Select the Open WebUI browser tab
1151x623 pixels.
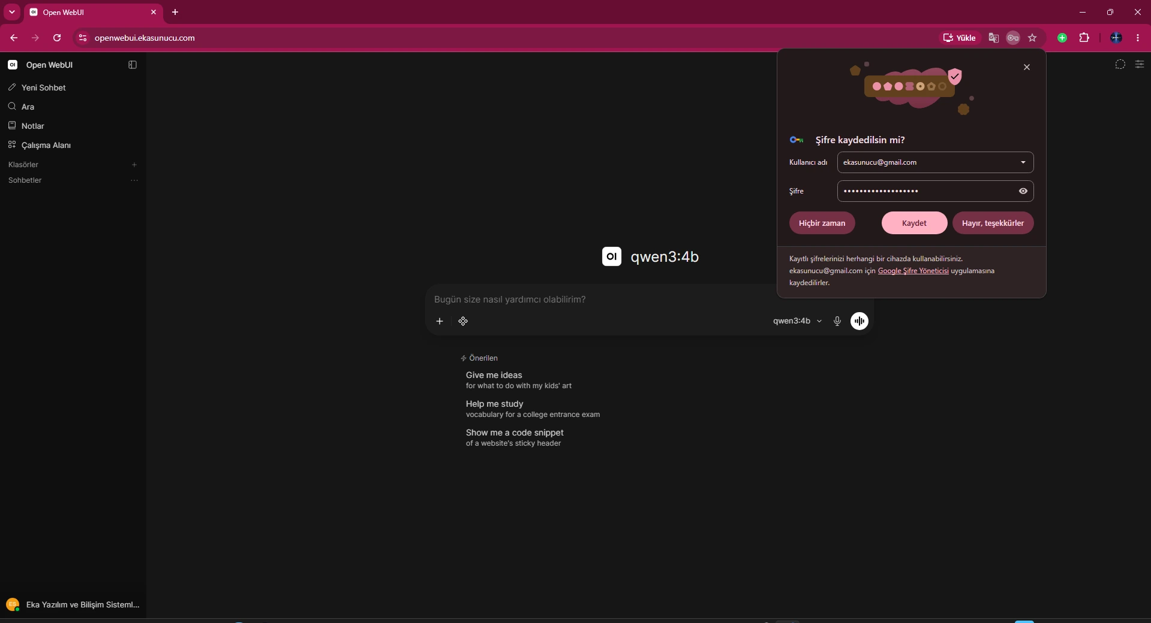[x=93, y=12]
